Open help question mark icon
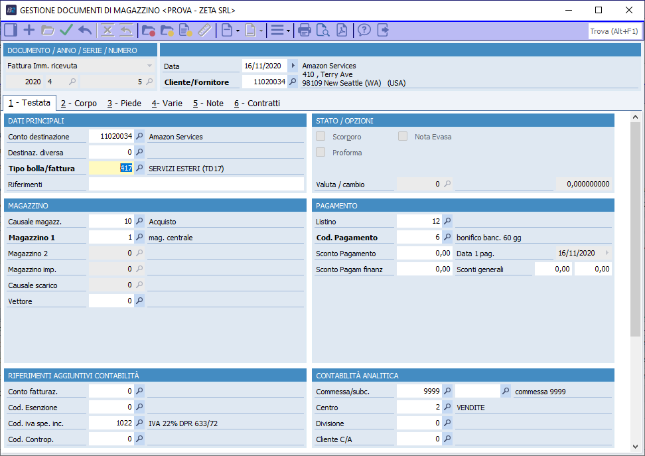Screen dimensions: 645x456 pyautogui.click(x=364, y=30)
